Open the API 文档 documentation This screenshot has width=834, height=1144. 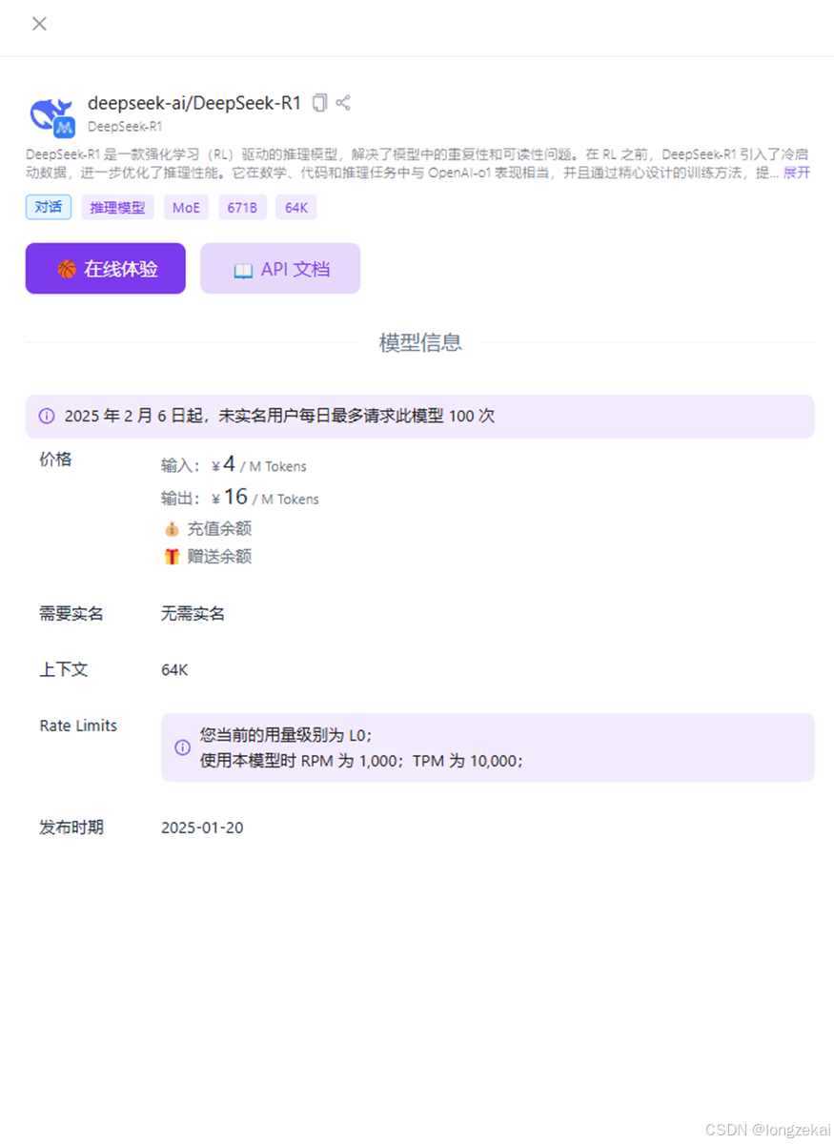(x=280, y=269)
